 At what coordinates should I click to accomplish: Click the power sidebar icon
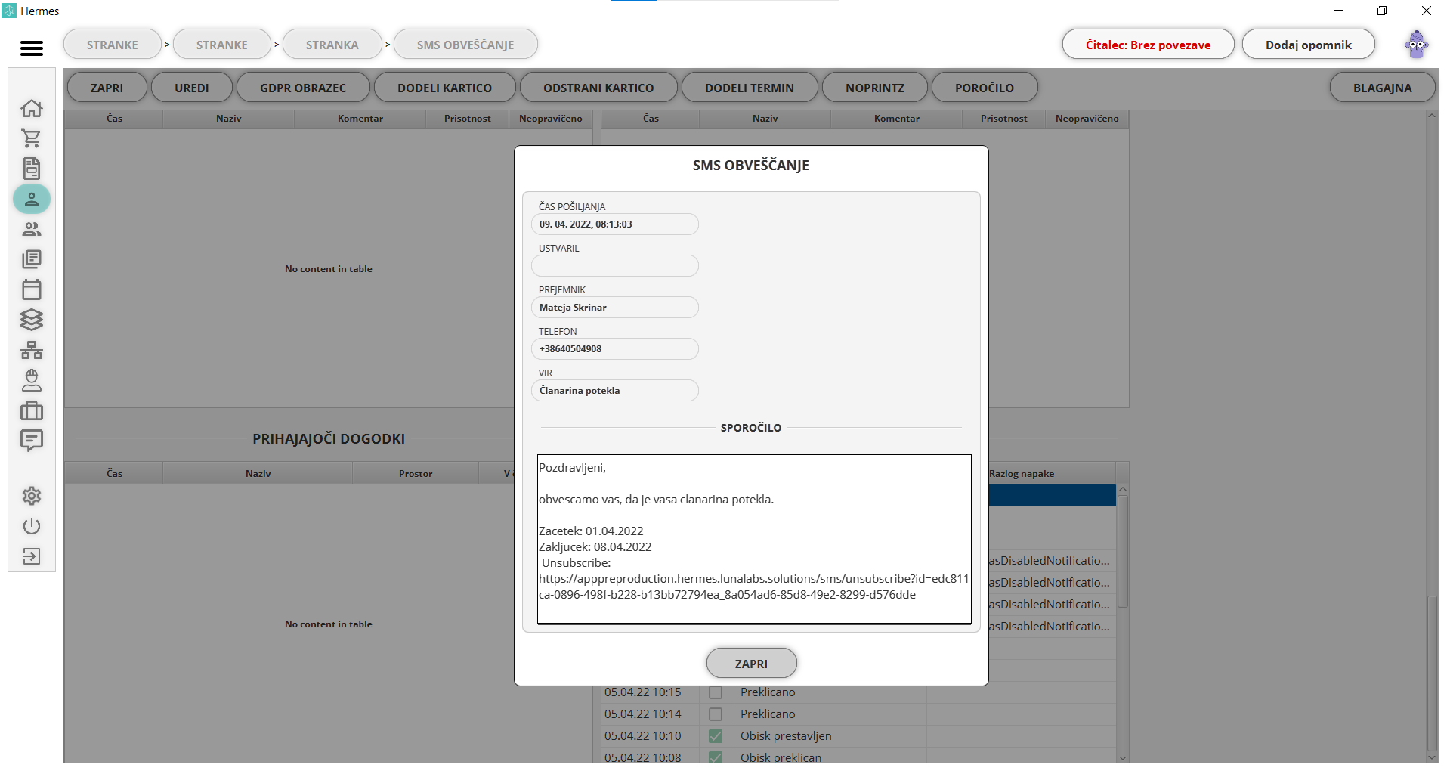coord(32,526)
